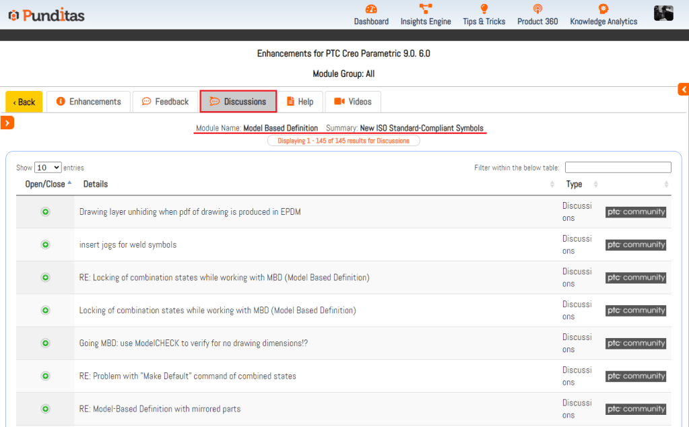Open the Product 360 icon
Image resolution: width=689 pixels, height=427 pixels.
tap(537, 9)
